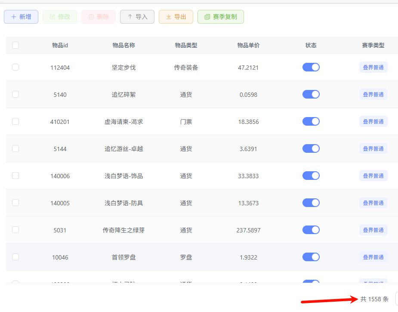Image resolution: width=398 pixels, height=312 pixels.
Task: Click the 叠界普通 tag in 追忆游丝-卓越 row
Action: [x=373, y=149]
